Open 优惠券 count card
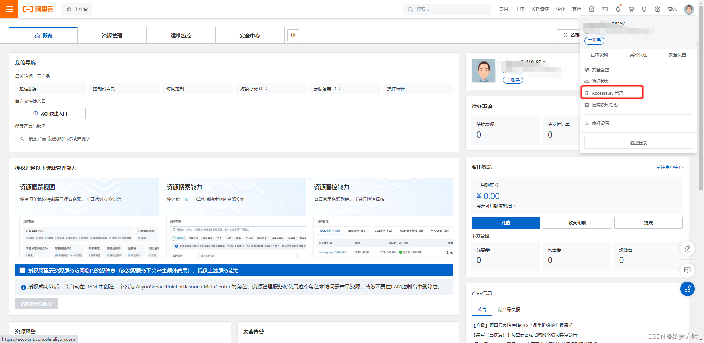This screenshot has width=704, height=343. 506,256
